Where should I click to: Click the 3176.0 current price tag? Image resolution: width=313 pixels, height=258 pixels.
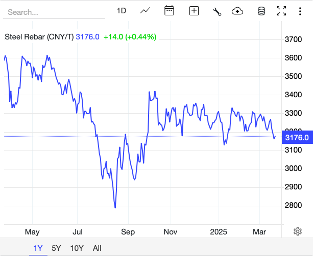(x=297, y=137)
